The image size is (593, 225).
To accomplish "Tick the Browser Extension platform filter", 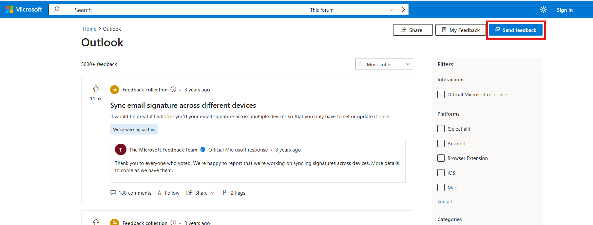I will tap(441, 158).
